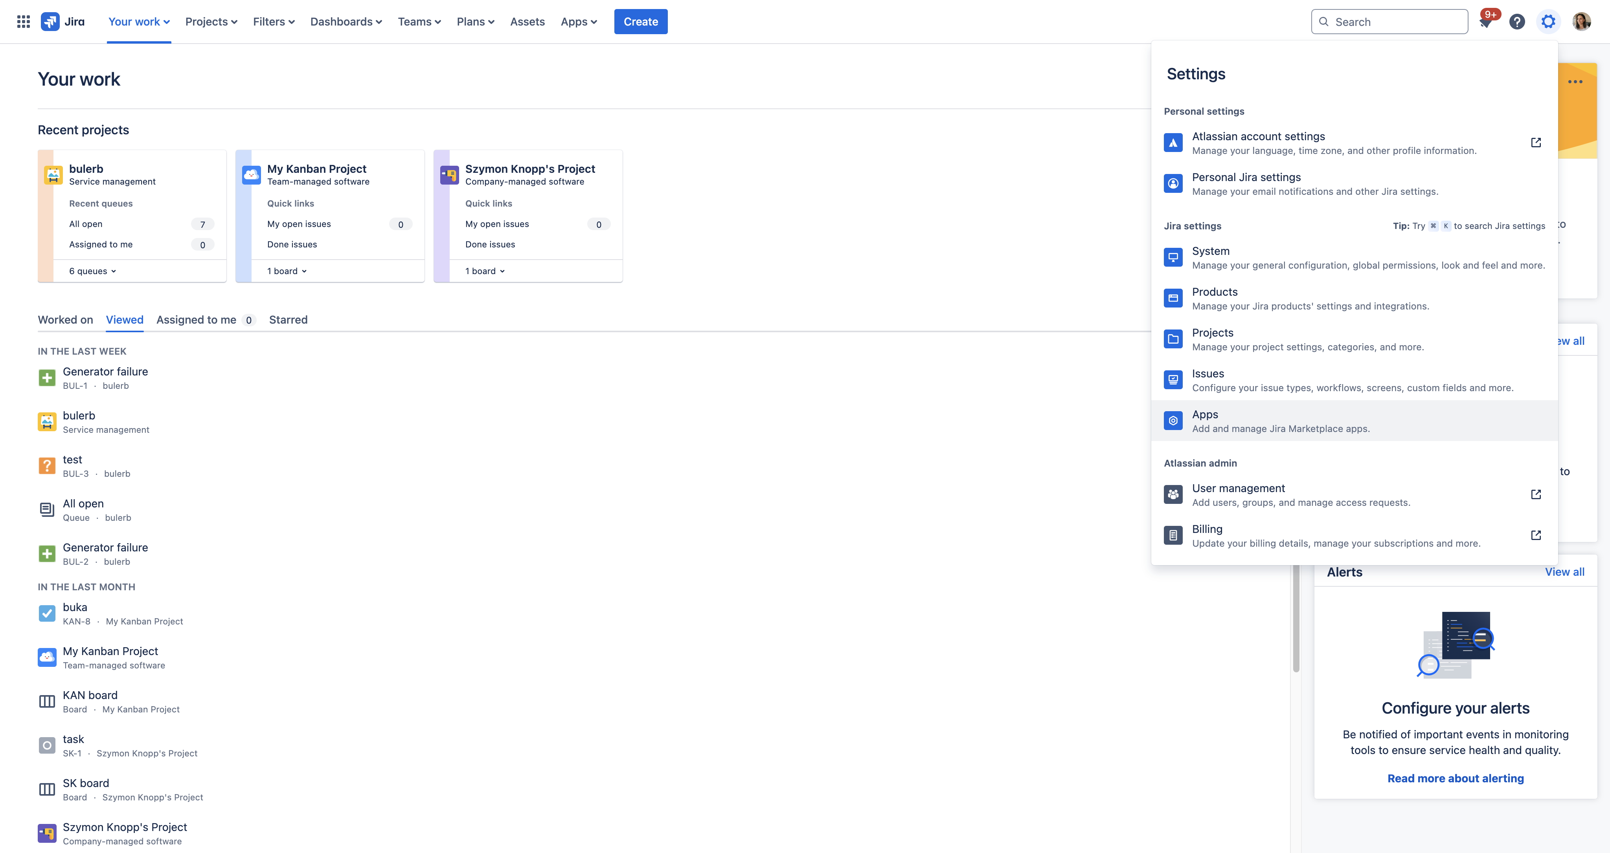Close the settings gear menu
The height and width of the screenshot is (853, 1610).
click(x=1548, y=22)
